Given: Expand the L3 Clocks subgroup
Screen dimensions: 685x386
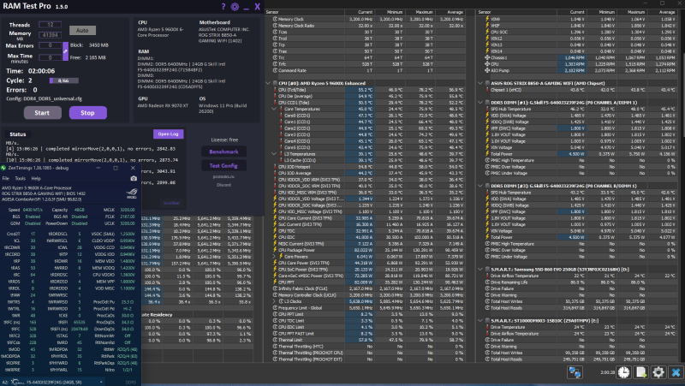Looking at the screenshot, I should pos(274,301).
